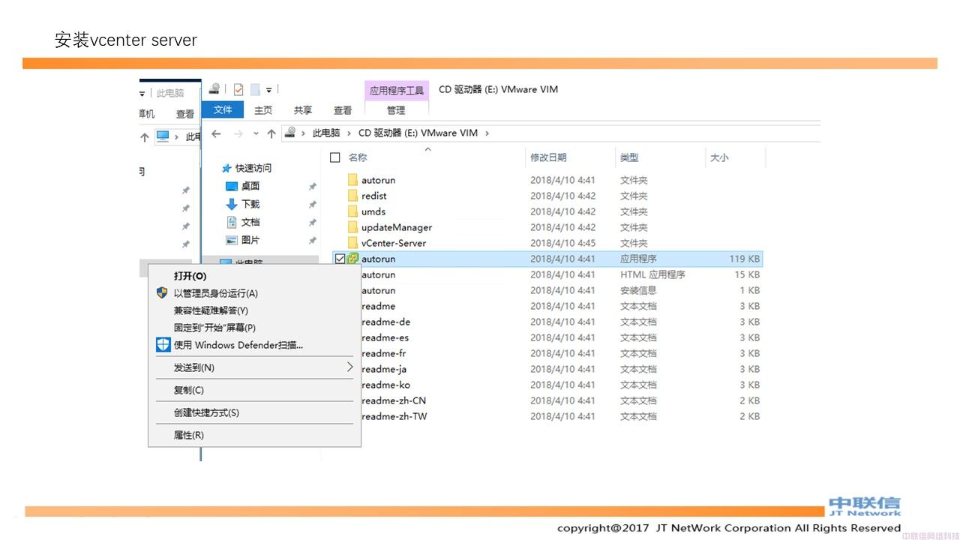Sort by the 名称 column header

(x=358, y=157)
